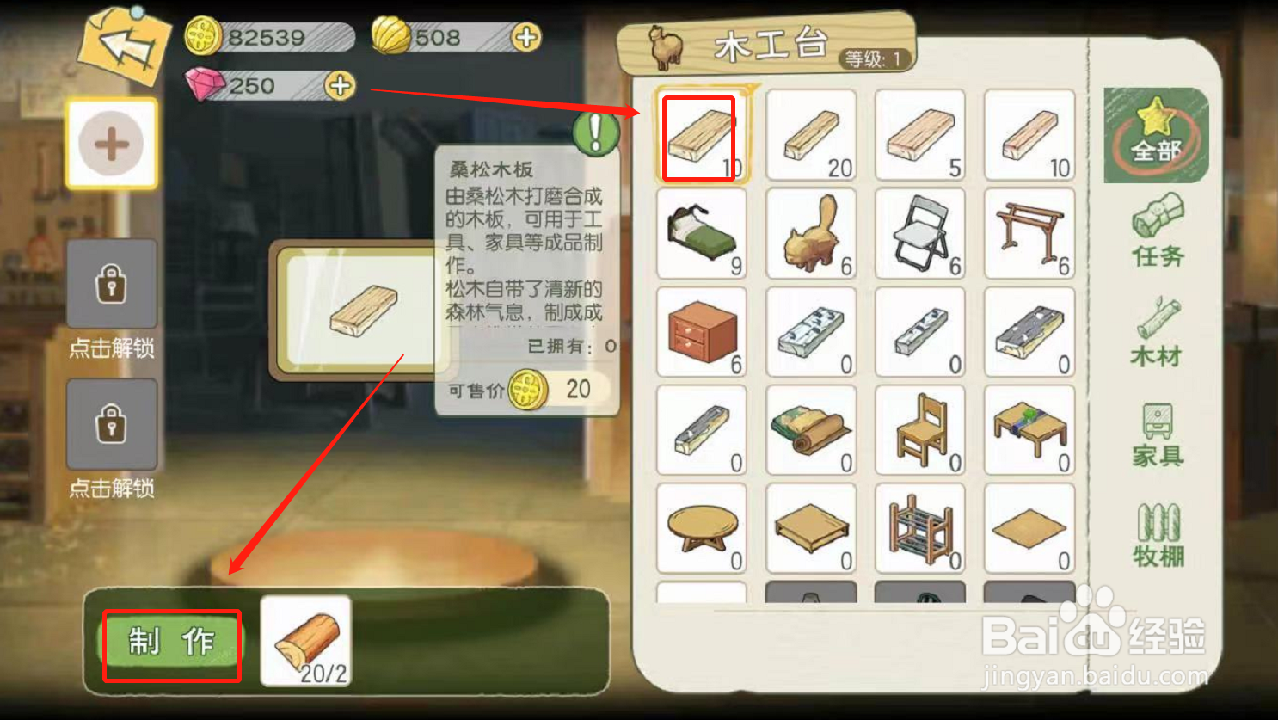Select the wooden cat figurine item
1278x720 pixels.
tap(811, 234)
